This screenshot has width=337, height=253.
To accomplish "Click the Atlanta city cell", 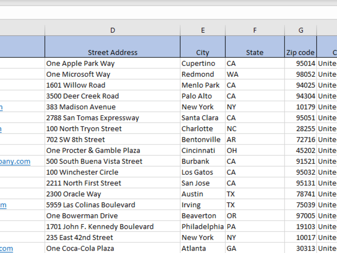I will click(x=203, y=248).
